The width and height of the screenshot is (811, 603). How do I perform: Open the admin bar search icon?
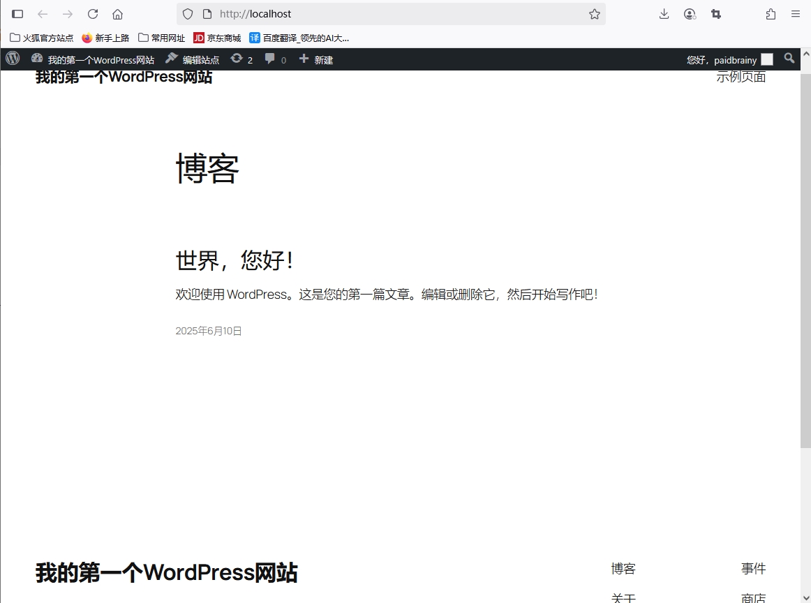[x=789, y=59]
